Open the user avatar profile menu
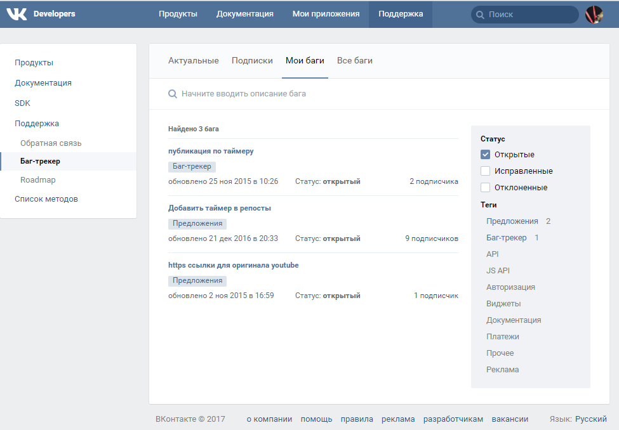 point(594,15)
